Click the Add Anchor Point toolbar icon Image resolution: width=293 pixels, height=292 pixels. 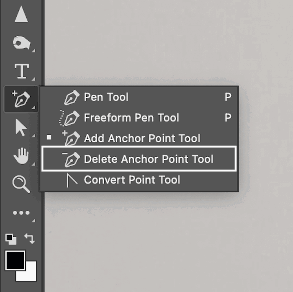[21, 99]
